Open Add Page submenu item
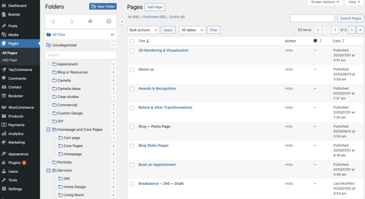Viewport: 365px width, 199px height. click(10, 60)
